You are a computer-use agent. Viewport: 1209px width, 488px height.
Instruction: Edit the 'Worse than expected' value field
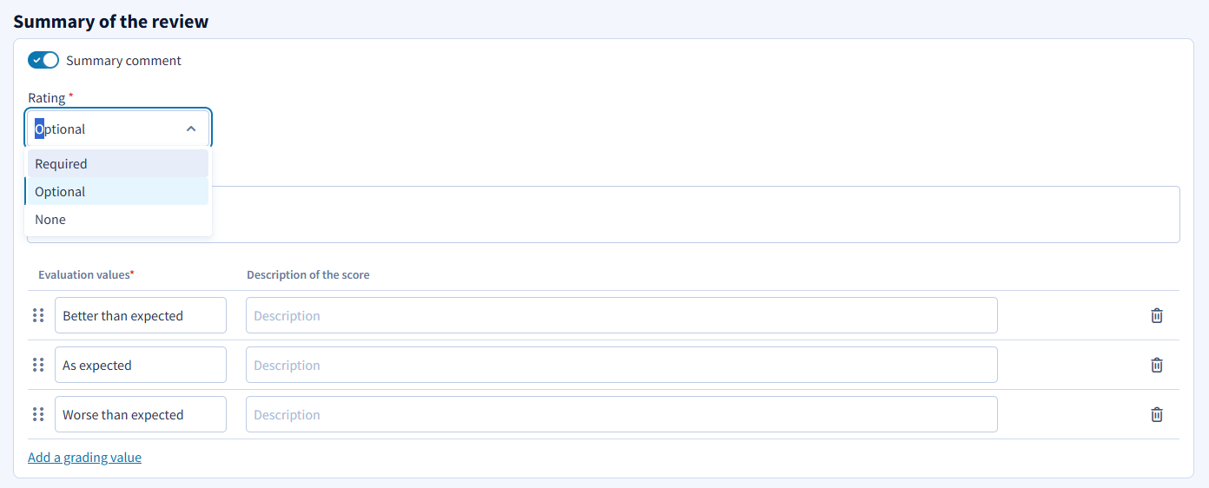[x=141, y=414]
